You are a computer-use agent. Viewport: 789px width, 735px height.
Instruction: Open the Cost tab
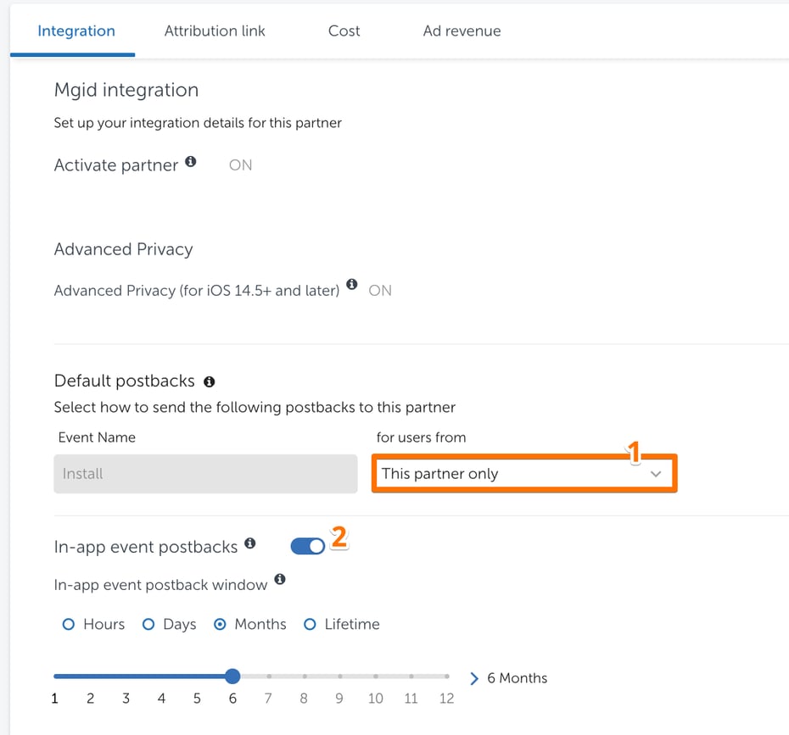point(344,31)
